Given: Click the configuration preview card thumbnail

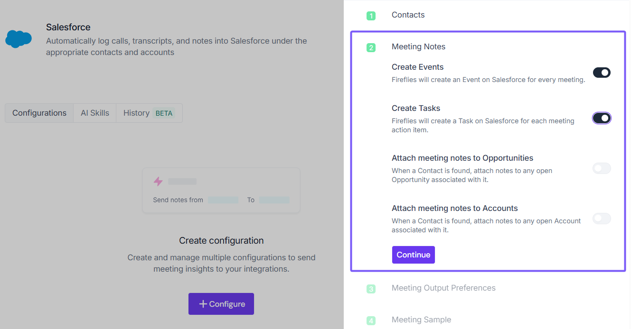Looking at the screenshot, I should pyautogui.click(x=221, y=190).
